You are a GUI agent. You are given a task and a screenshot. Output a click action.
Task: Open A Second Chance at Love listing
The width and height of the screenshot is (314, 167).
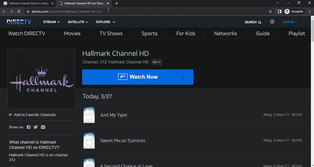[x=126, y=165]
